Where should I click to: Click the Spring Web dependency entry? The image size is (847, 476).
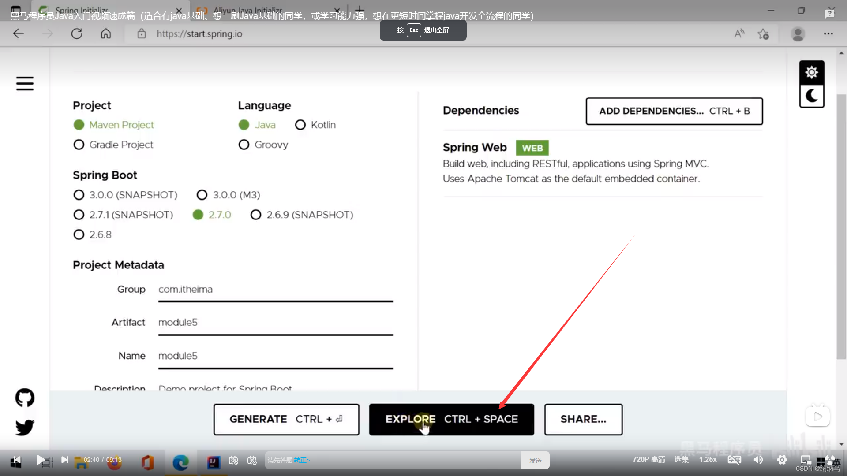pos(603,163)
